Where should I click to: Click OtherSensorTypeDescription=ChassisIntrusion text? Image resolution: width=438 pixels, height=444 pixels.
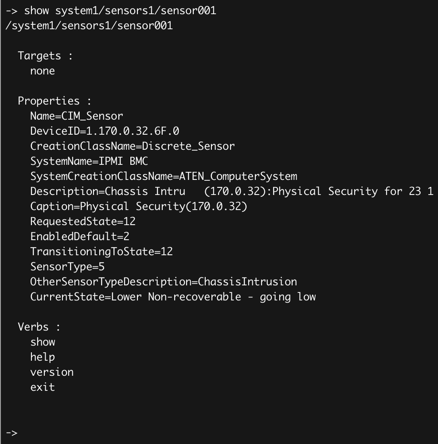[164, 282]
